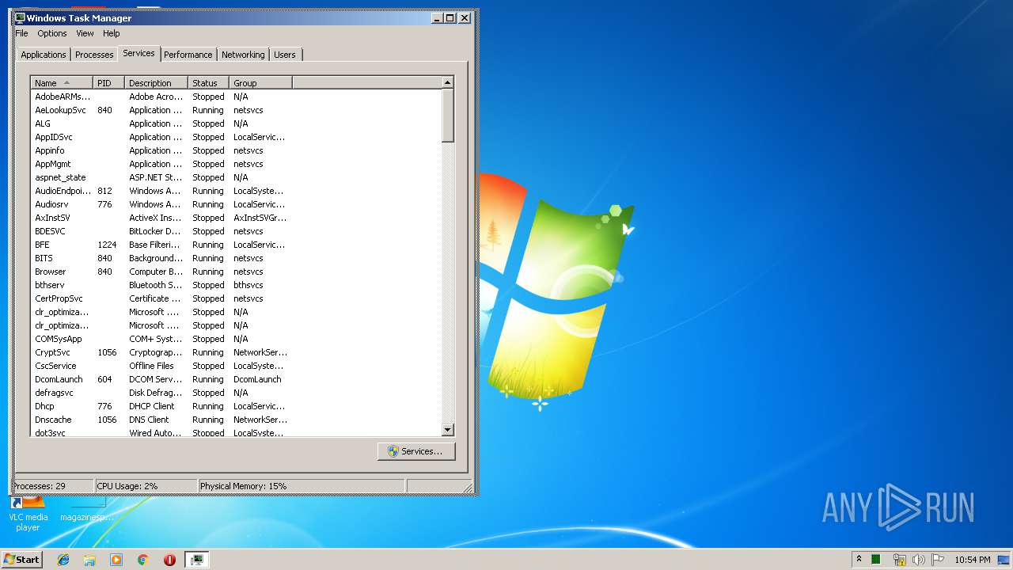Open the View menu
The width and height of the screenshot is (1013, 570).
click(x=85, y=33)
